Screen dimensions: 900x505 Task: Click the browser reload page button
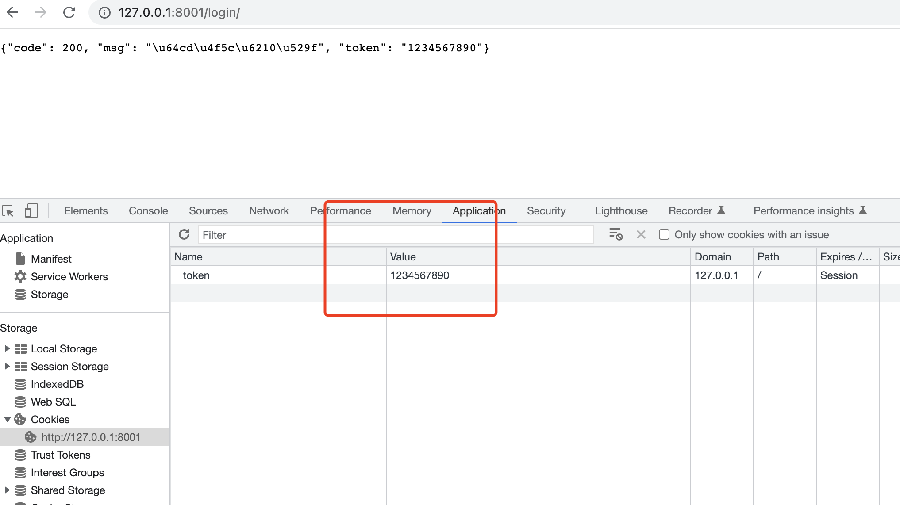tap(69, 12)
